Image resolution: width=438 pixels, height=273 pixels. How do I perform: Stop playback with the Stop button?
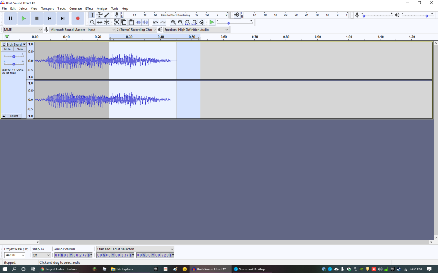pyautogui.click(x=36, y=19)
